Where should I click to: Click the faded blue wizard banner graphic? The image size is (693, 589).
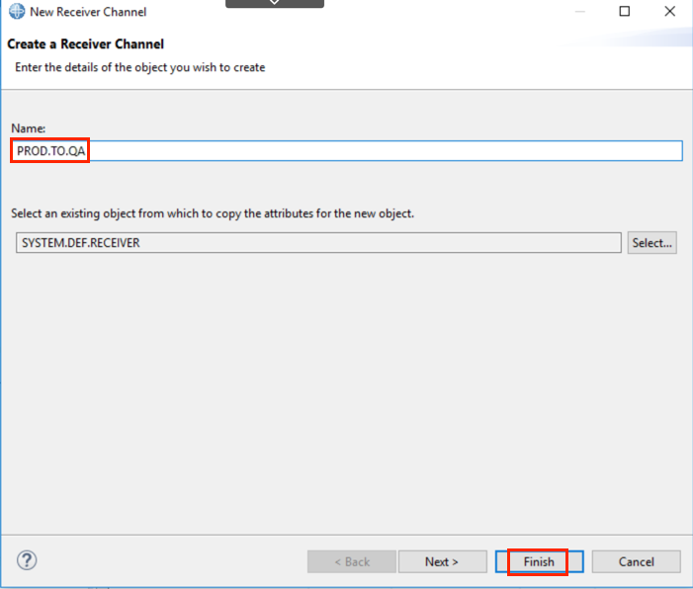click(x=628, y=38)
